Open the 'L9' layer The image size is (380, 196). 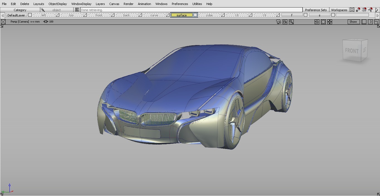pyautogui.click(x=264, y=15)
